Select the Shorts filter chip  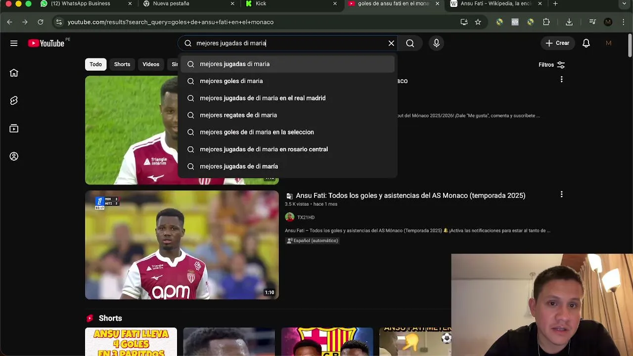tap(122, 64)
